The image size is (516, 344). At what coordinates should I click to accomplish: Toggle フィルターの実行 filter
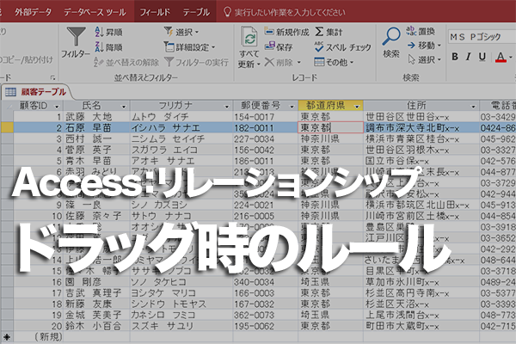(x=196, y=62)
